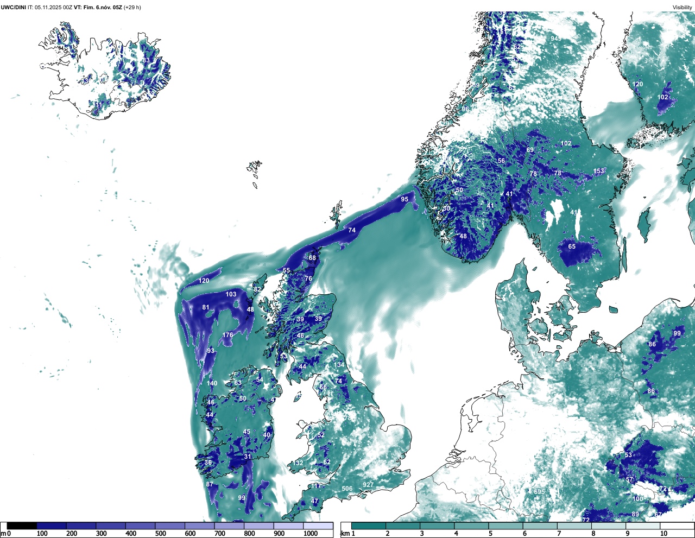Image resolution: width=695 pixels, height=538 pixels.
Task: Click the '140' value west of Ireland
Action: point(212,383)
